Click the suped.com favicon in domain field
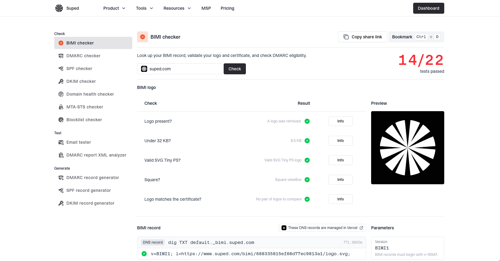 point(144,69)
